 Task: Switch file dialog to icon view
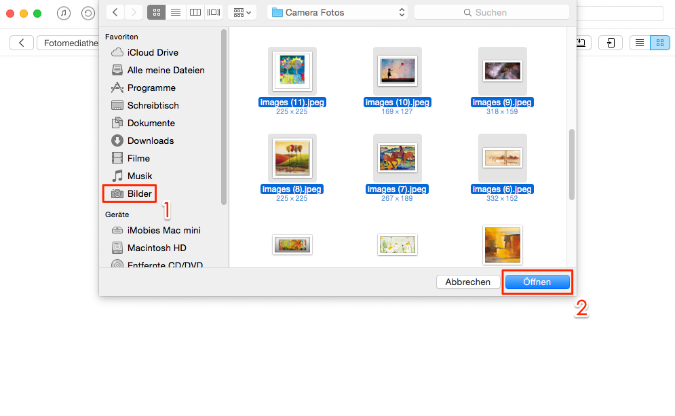(156, 12)
